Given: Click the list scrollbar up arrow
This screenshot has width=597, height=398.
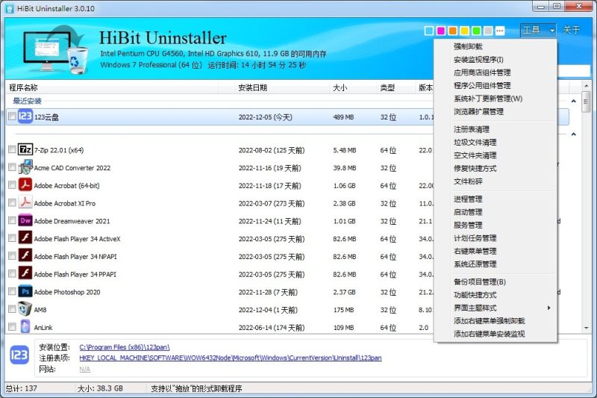Looking at the screenshot, I should pos(586,86).
